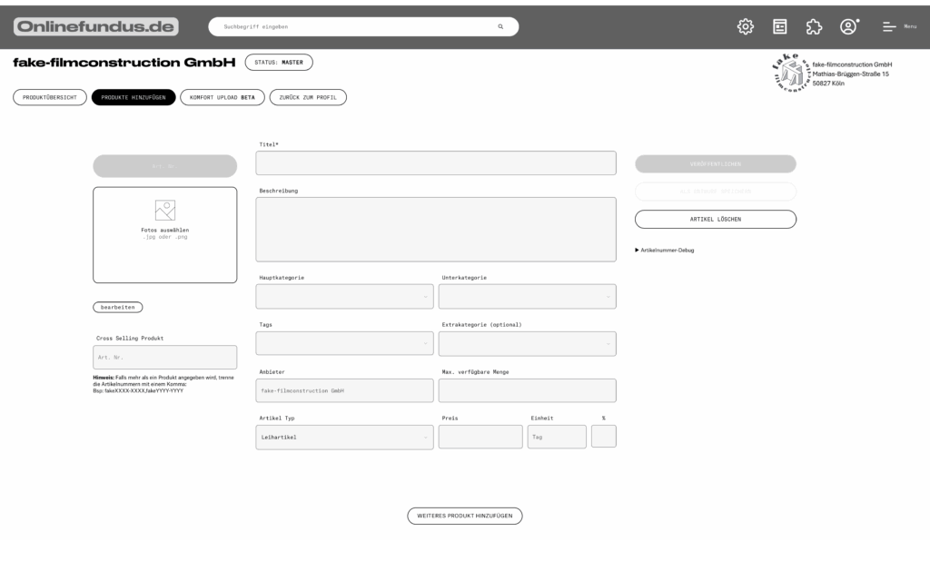The image size is (930, 581).
Task: Open the Unterkategorie dropdown
Action: pos(527,297)
